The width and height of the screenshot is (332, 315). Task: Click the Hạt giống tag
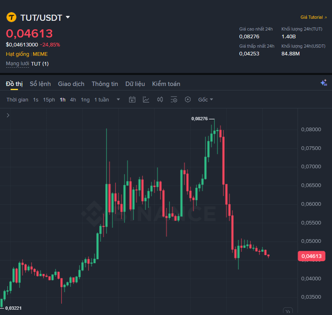click(x=18, y=54)
